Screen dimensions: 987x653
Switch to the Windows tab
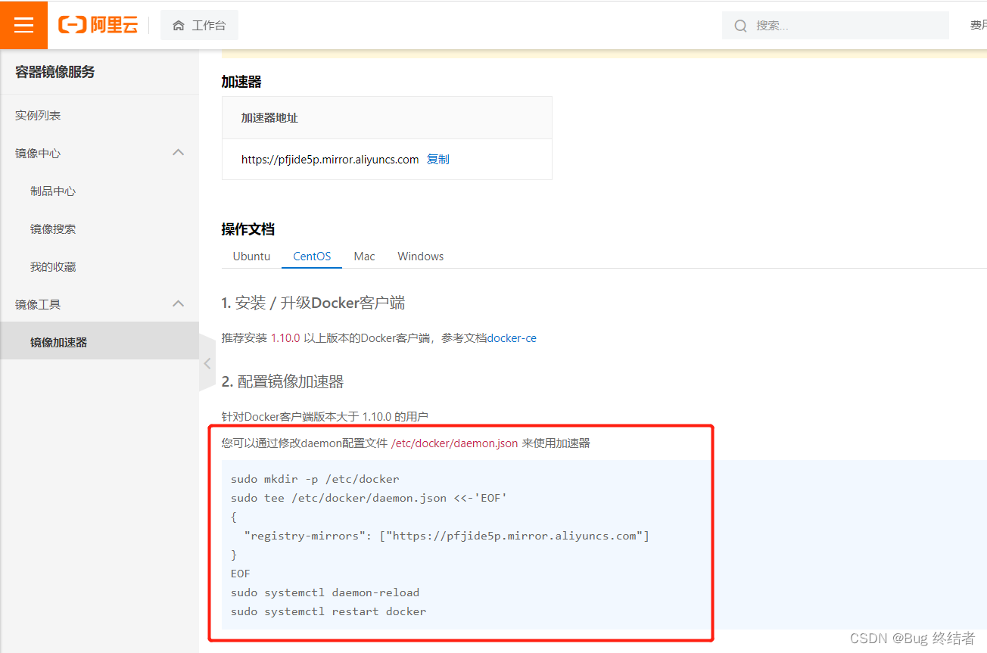click(420, 256)
